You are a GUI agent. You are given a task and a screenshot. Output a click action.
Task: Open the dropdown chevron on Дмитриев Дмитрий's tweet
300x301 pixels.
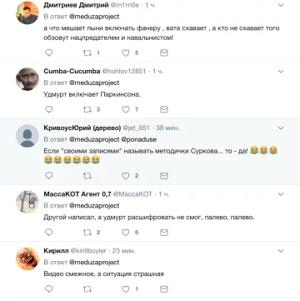click(x=281, y=5)
